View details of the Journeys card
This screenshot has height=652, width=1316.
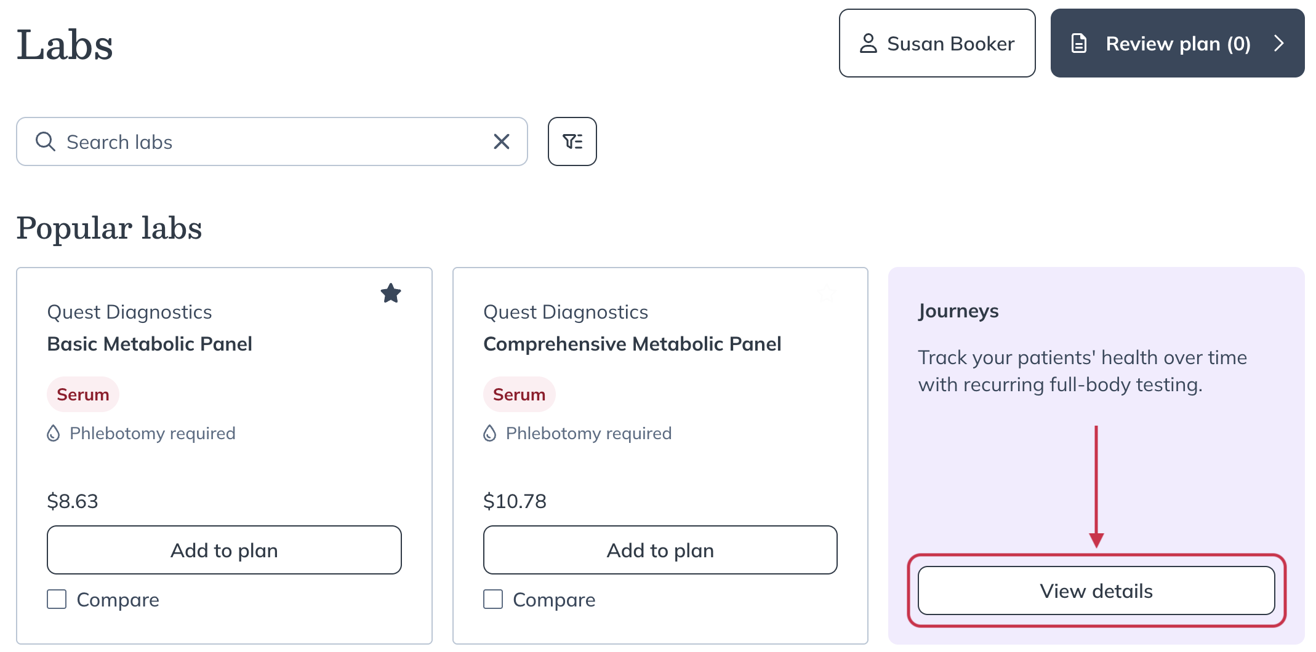(1096, 590)
